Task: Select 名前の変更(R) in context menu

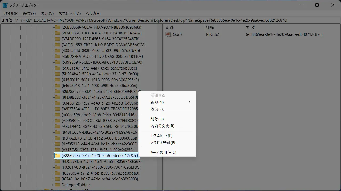Action: (x=162, y=126)
